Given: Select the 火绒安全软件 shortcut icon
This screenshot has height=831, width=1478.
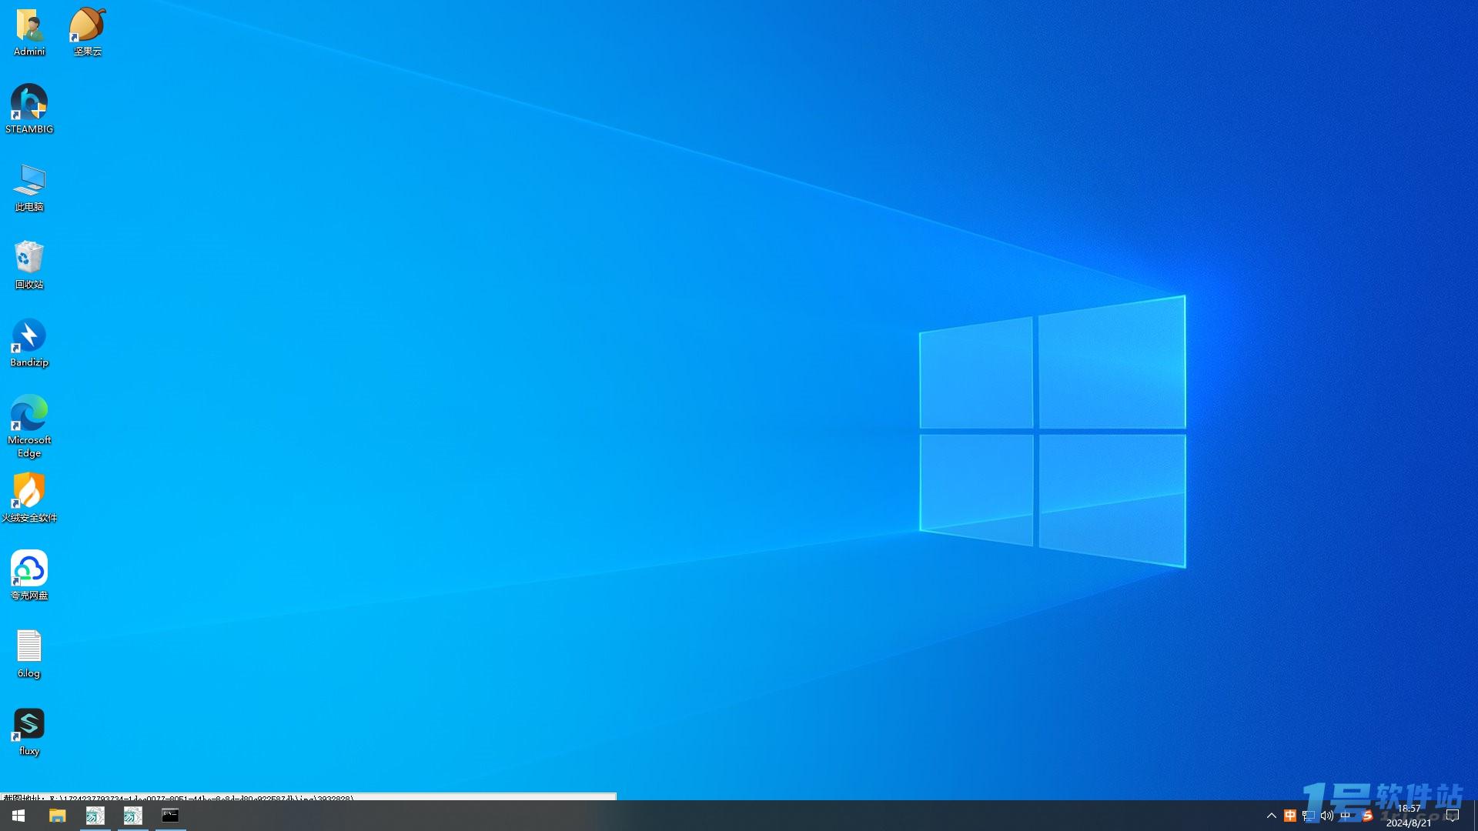Looking at the screenshot, I should point(29,498).
